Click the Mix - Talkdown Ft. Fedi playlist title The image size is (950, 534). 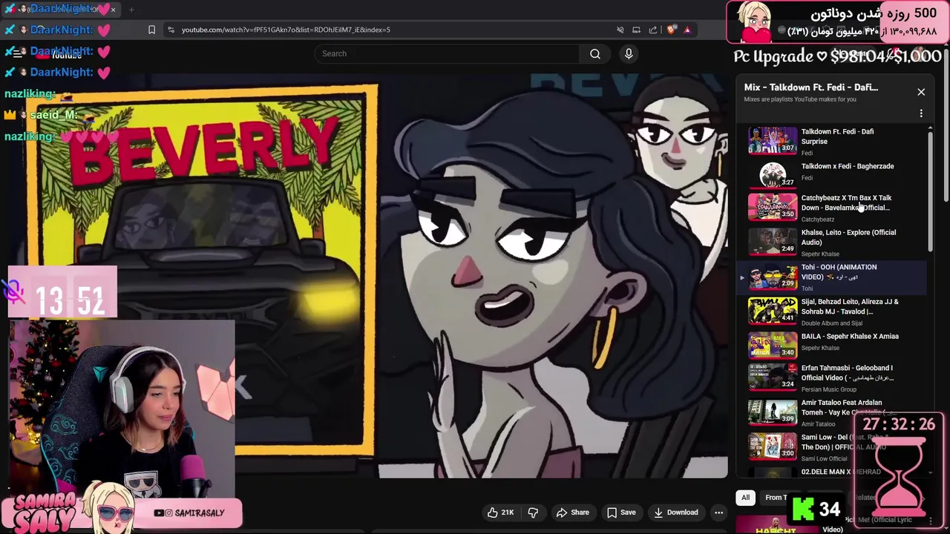pos(811,88)
